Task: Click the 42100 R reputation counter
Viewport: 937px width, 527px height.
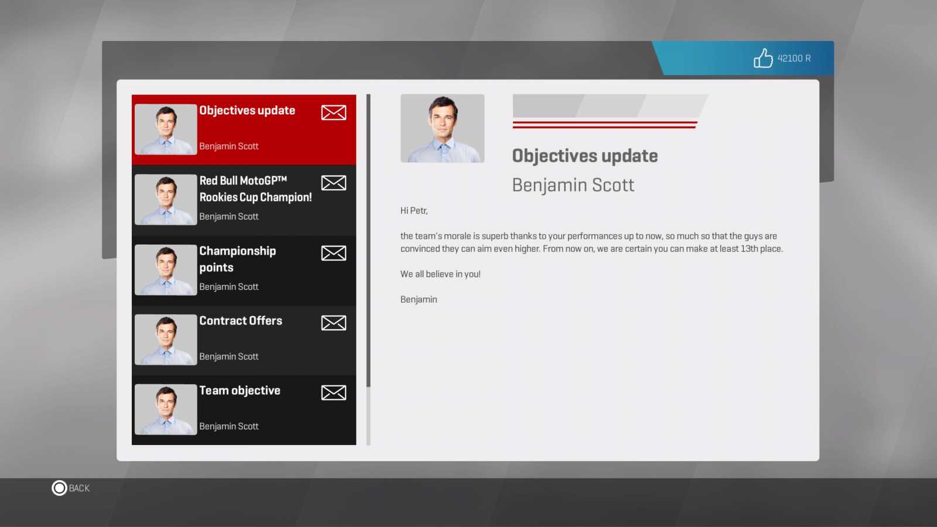Action: pyautogui.click(x=794, y=59)
